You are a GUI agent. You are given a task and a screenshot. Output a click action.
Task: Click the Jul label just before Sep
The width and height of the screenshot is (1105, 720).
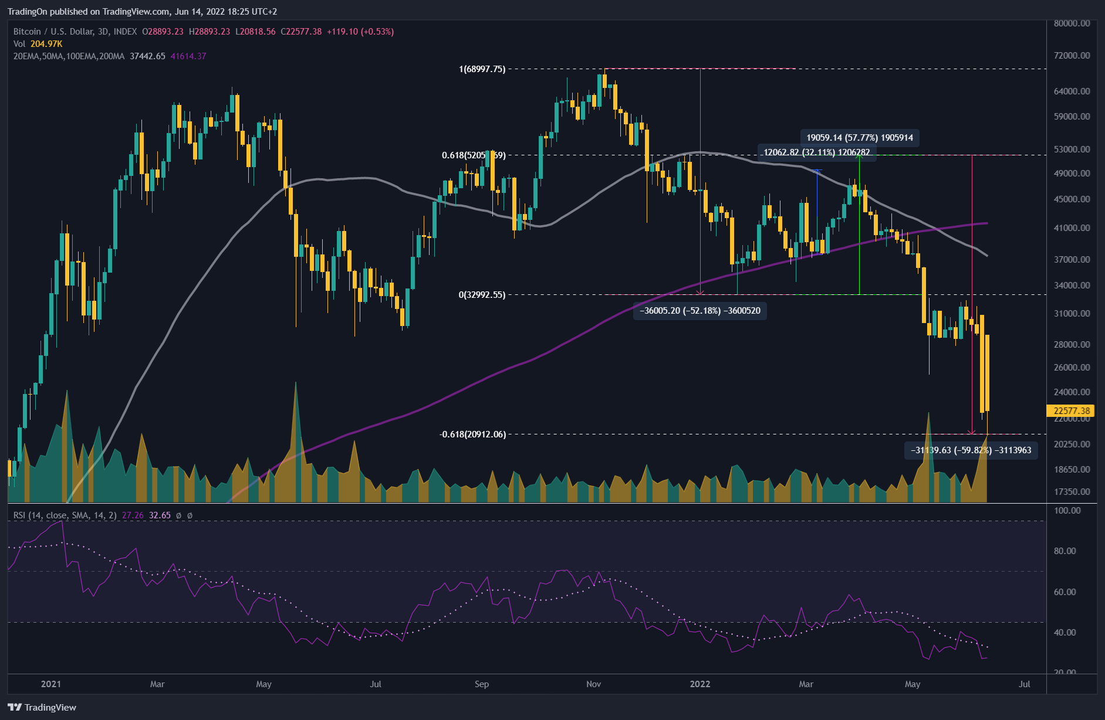click(376, 684)
